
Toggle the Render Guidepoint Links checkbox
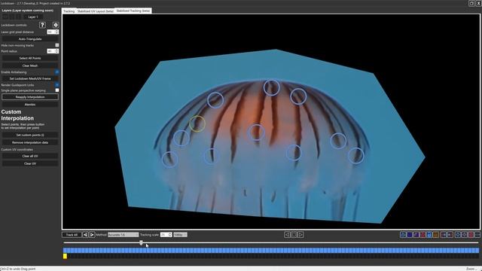click(57, 85)
